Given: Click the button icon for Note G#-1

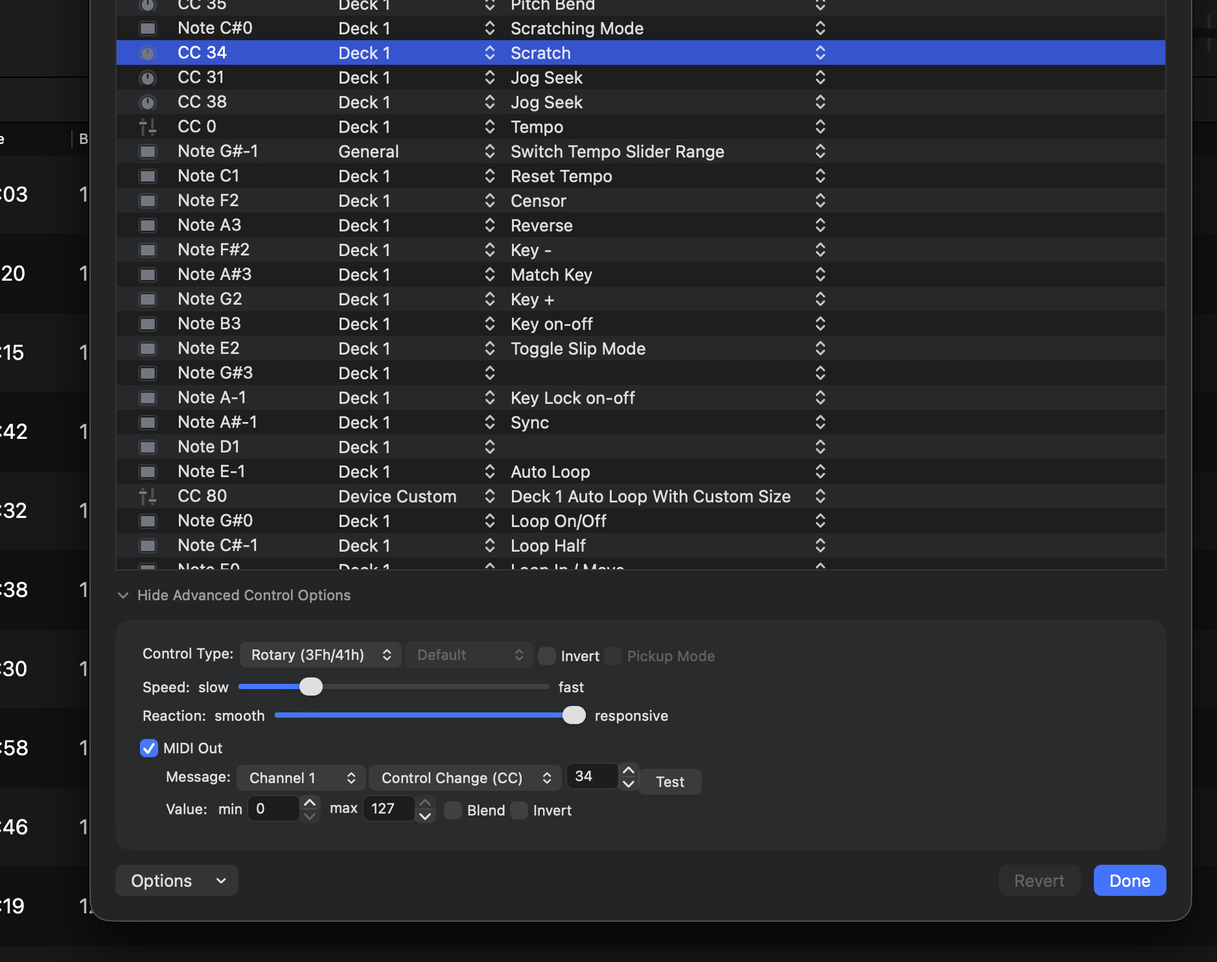Looking at the screenshot, I should pyautogui.click(x=148, y=152).
